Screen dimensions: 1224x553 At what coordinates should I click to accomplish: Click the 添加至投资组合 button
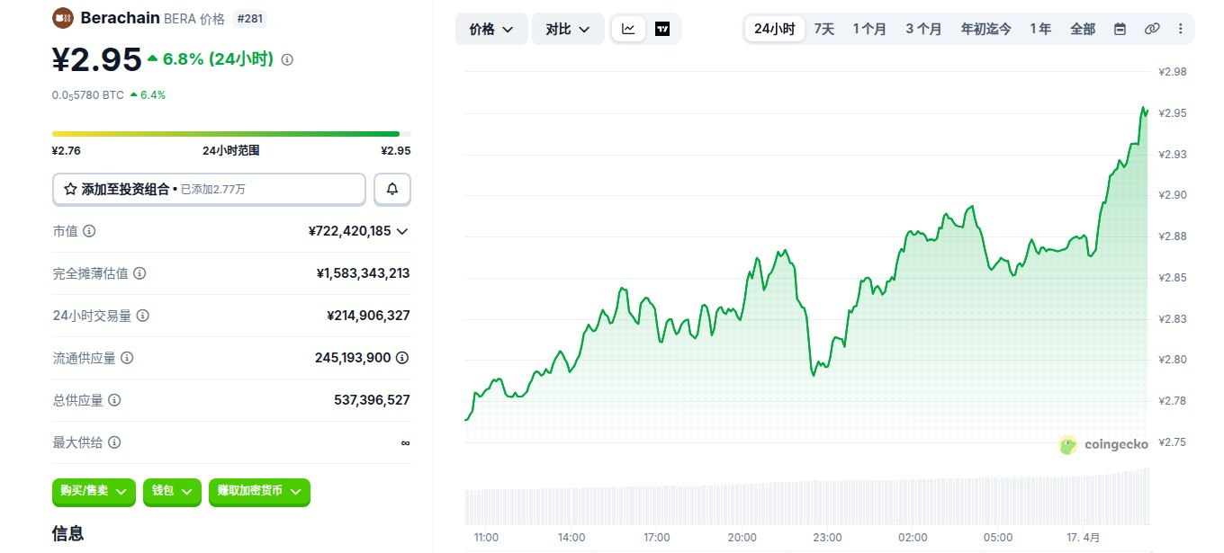[x=209, y=190]
